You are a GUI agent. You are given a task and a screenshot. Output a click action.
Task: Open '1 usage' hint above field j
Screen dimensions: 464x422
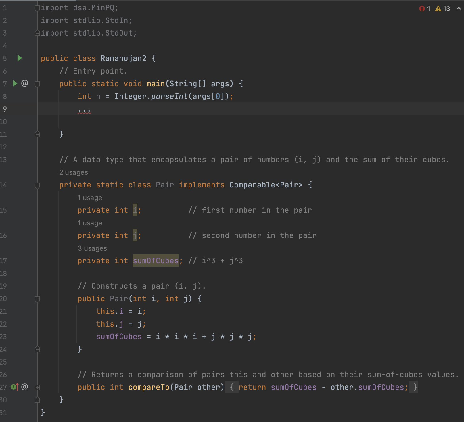pyautogui.click(x=90, y=223)
